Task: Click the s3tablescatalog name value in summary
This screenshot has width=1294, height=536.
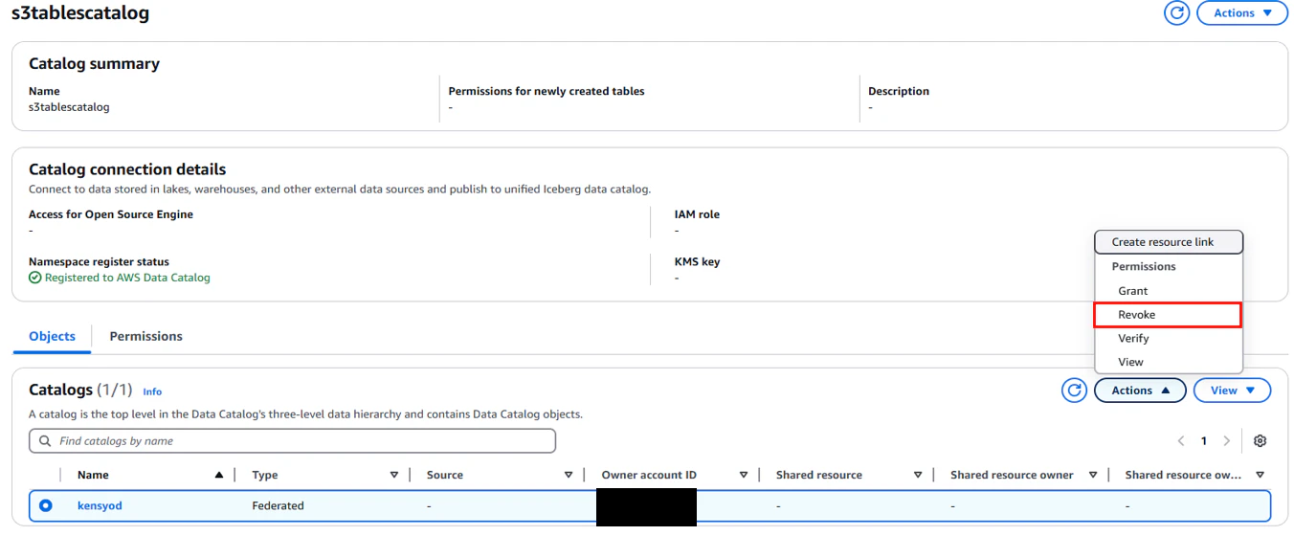Action: [69, 107]
